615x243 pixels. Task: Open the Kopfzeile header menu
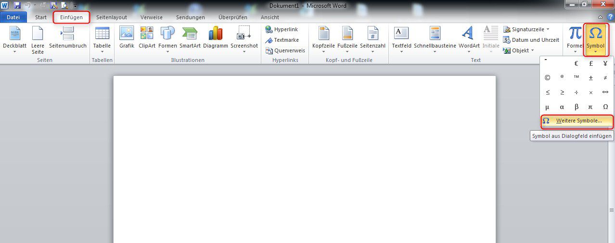click(x=323, y=39)
